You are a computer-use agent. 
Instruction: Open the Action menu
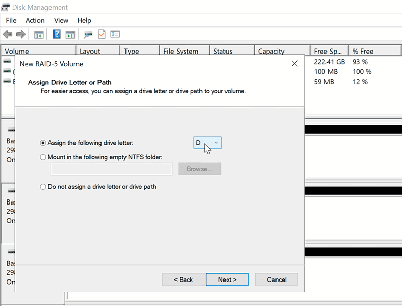tap(35, 20)
